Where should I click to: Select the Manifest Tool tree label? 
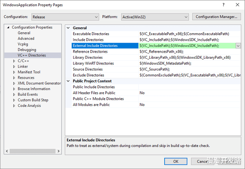point(29,72)
